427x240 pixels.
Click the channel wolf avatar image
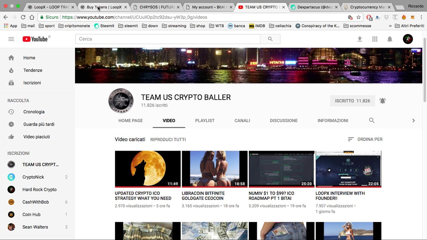(x=121, y=101)
